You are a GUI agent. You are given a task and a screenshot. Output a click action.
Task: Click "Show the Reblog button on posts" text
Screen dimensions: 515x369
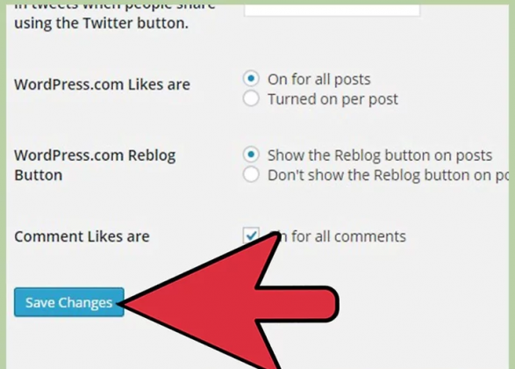pos(380,156)
